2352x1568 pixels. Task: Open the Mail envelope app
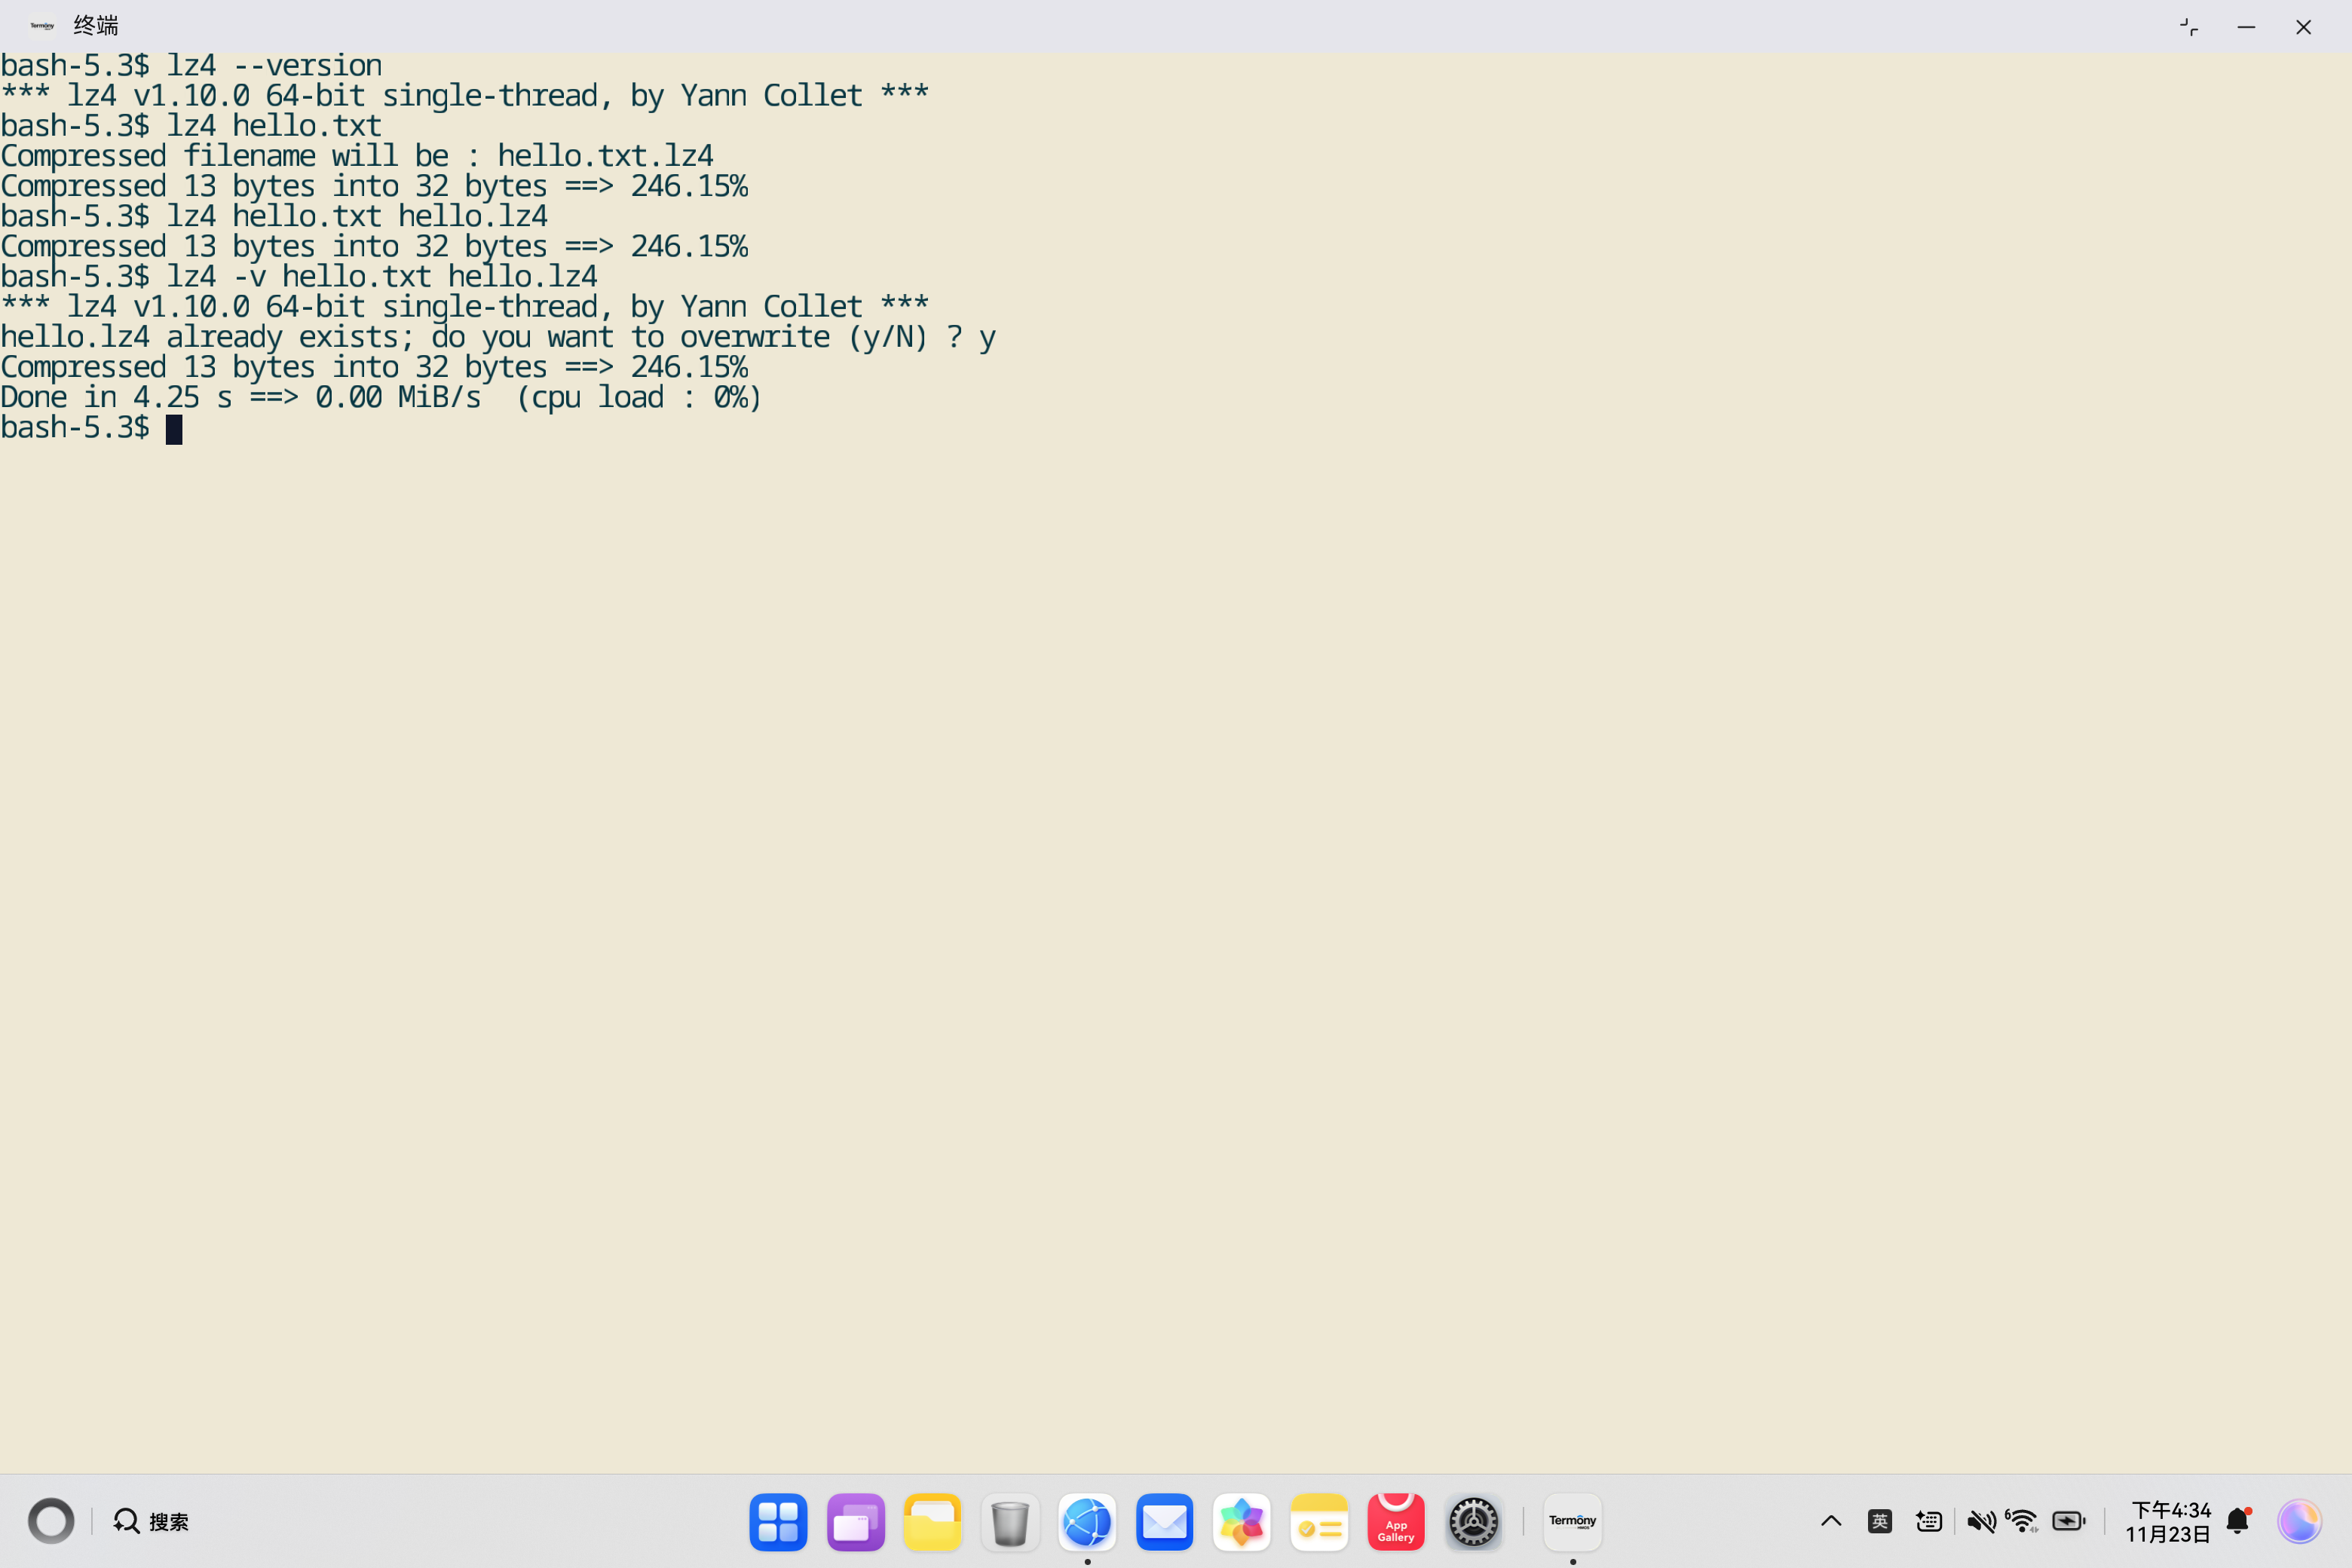1164,1522
